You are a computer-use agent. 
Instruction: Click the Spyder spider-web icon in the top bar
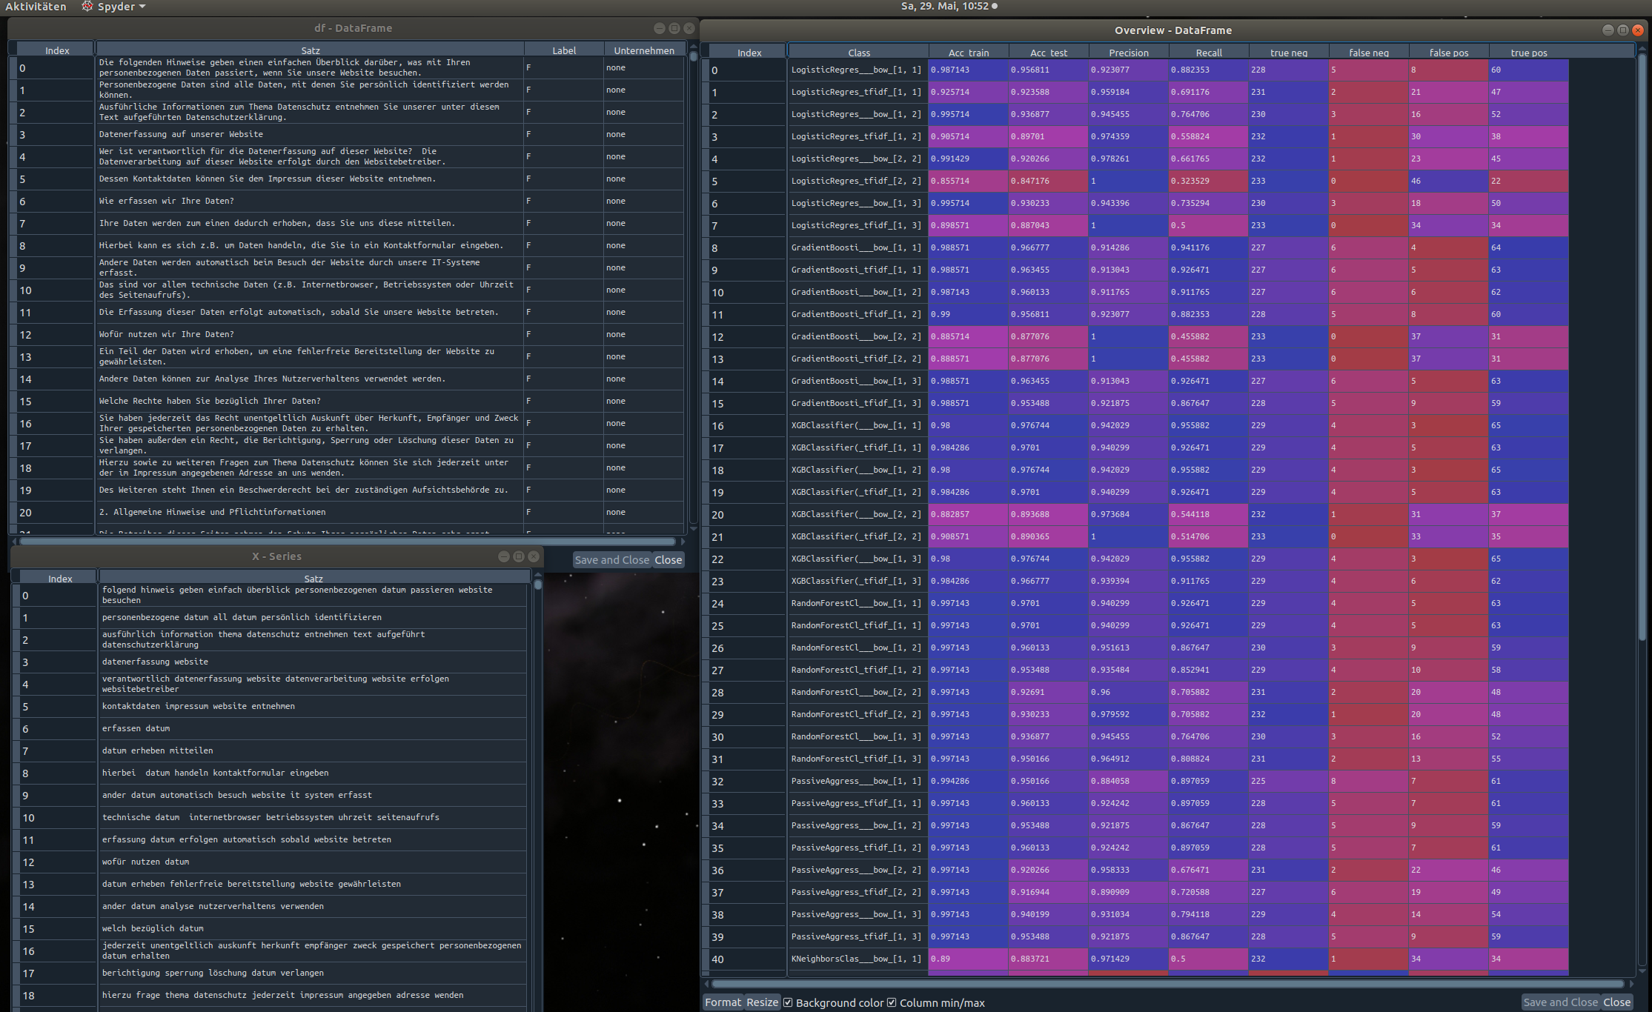coord(87,7)
